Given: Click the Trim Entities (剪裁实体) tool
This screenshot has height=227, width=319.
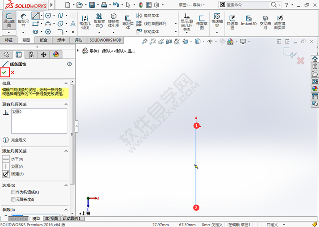Looking at the screenshot, I should pos(99,21).
